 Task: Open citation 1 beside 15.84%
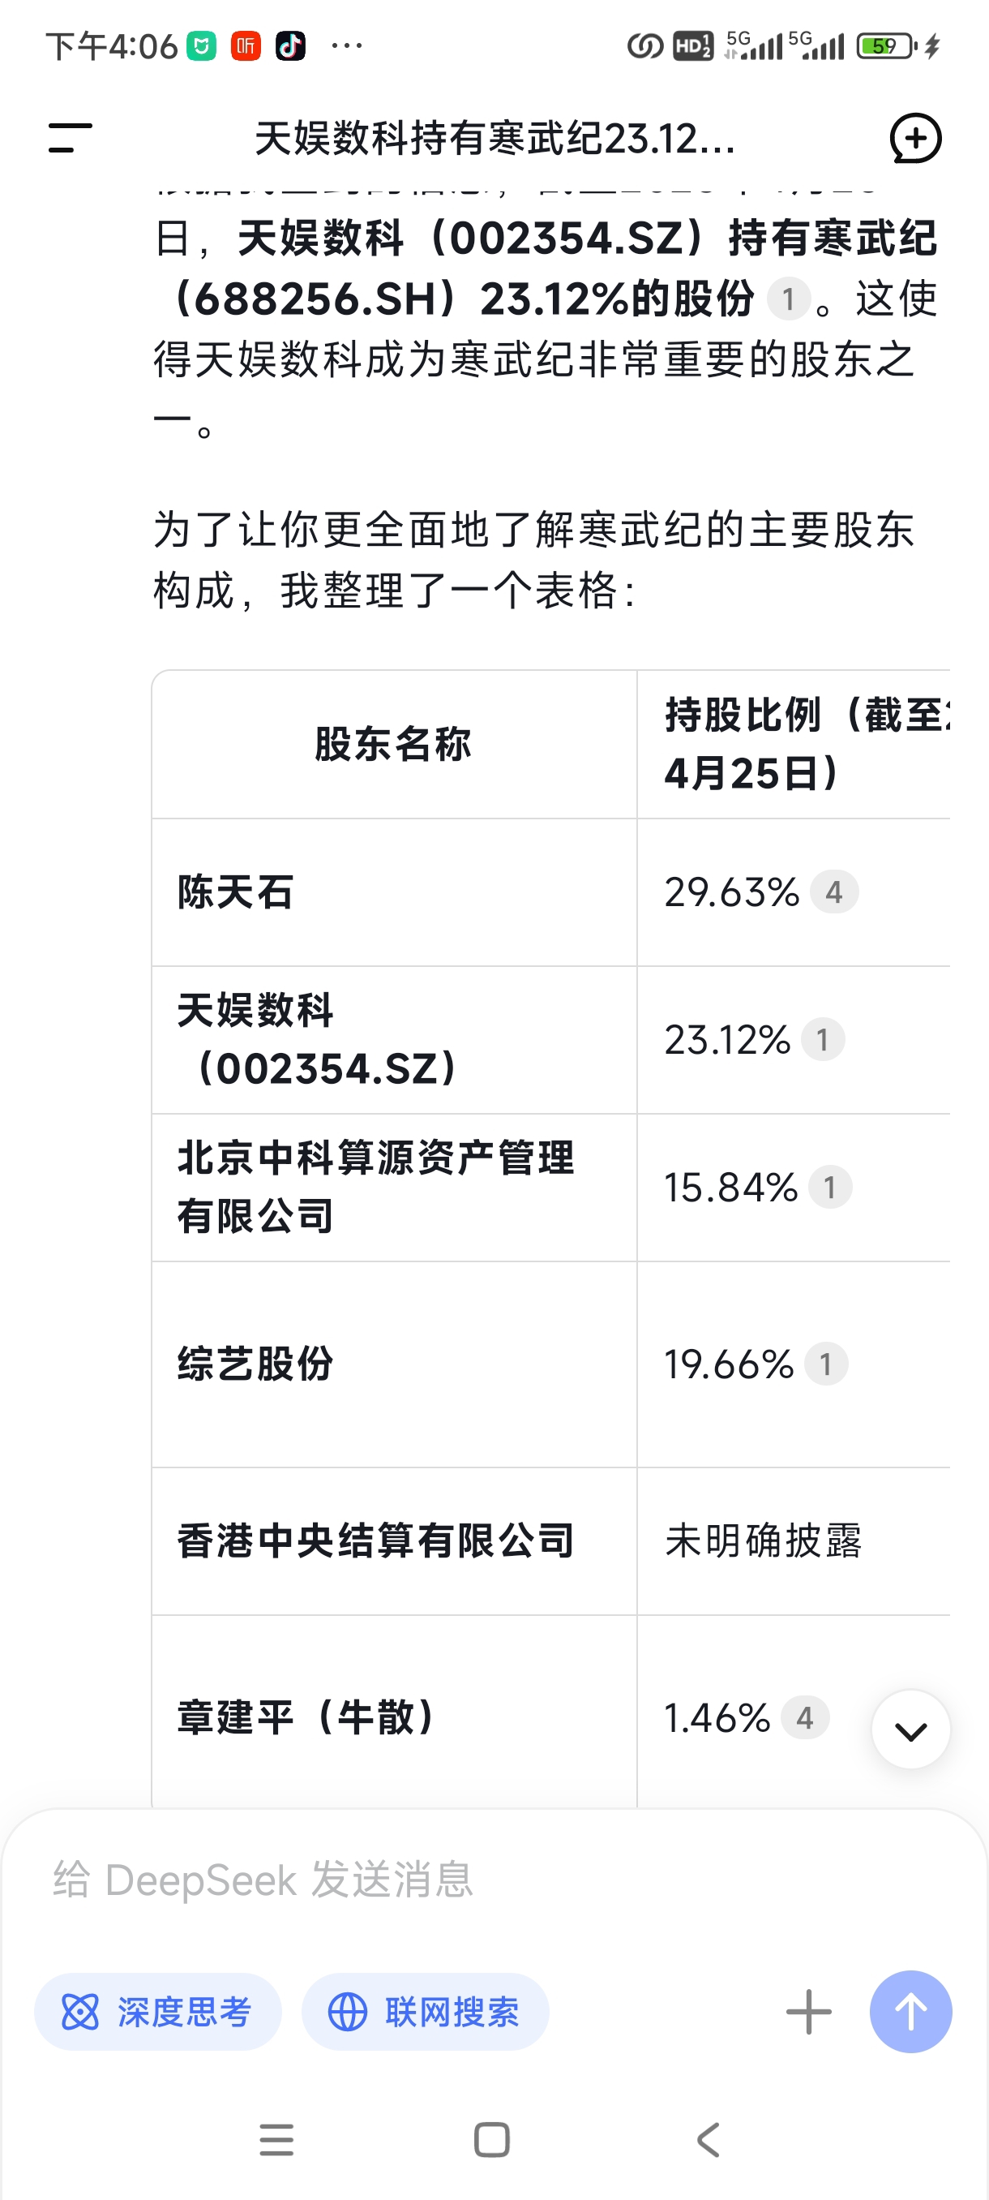coord(829,1187)
